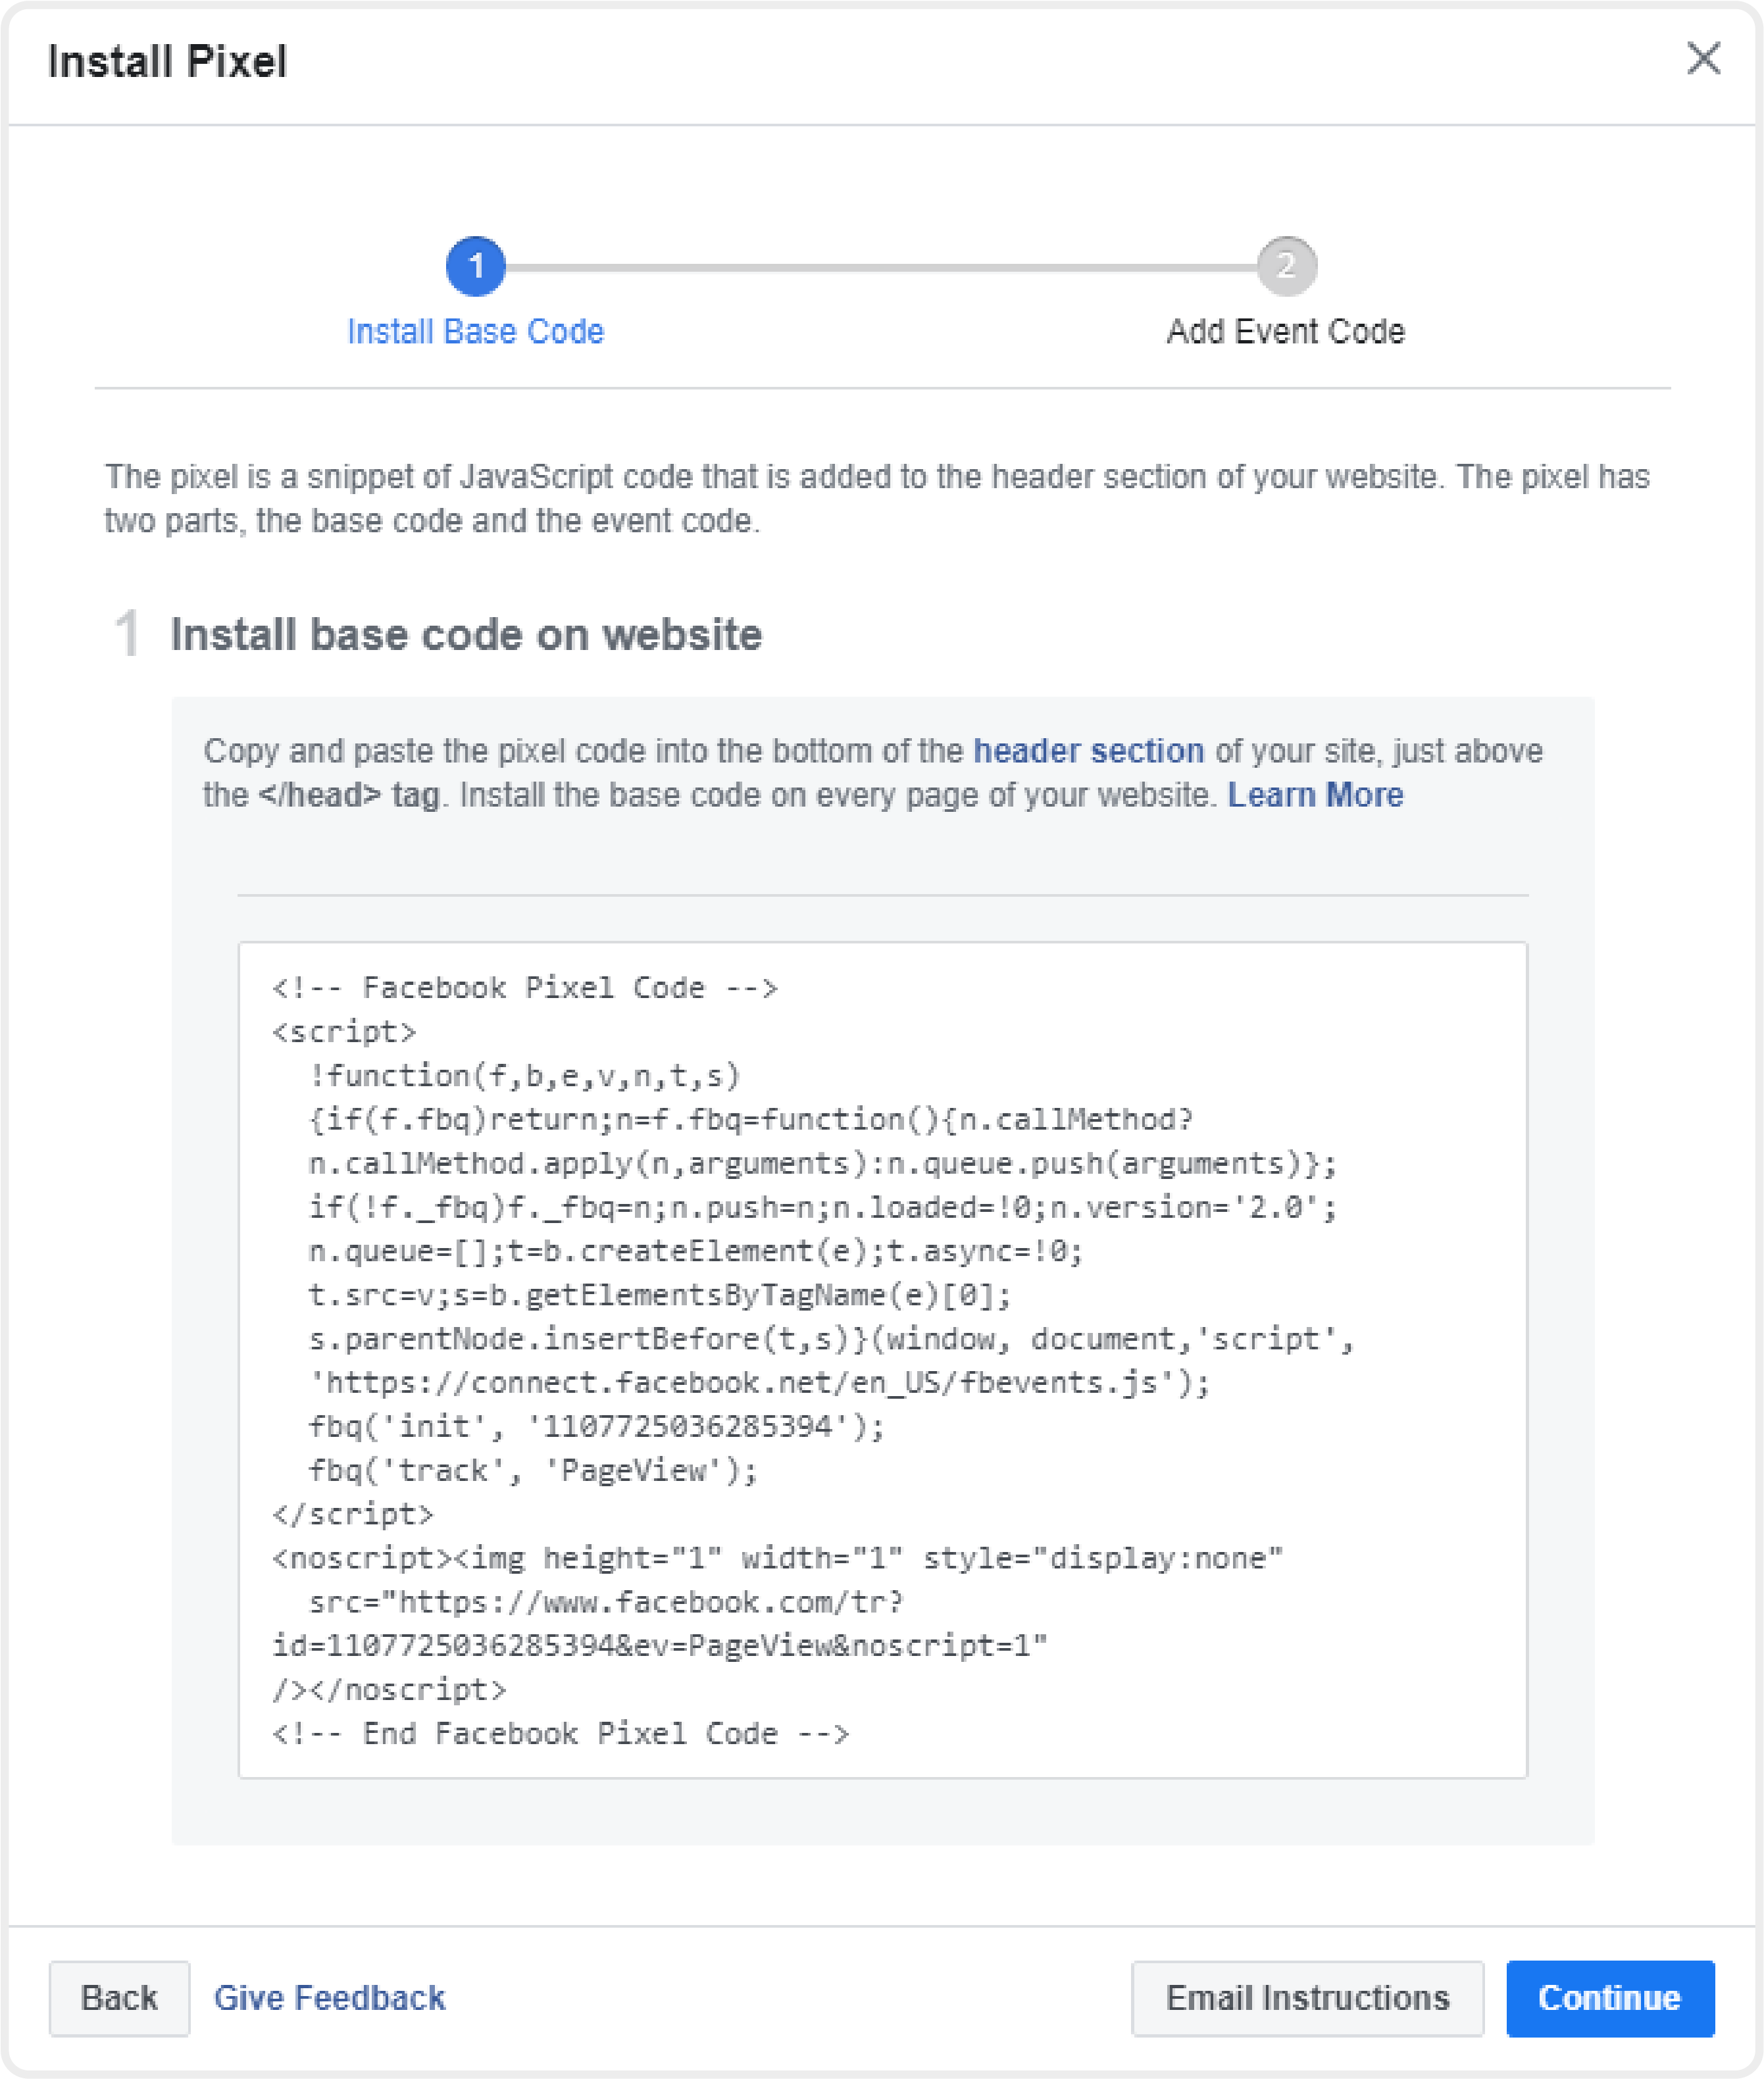Open the Give Feedback link
Image resolution: width=1764 pixels, height=2079 pixels.
(x=329, y=1998)
